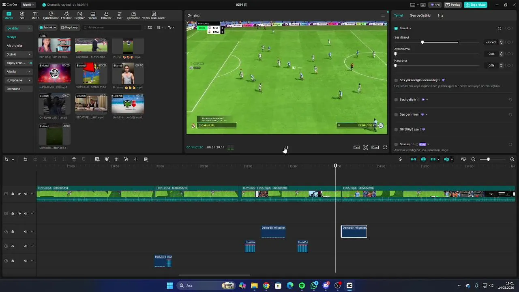Image resolution: width=519 pixels, height=292 pixels.
Task: Open the Filtreler filters tab
Action: tap(106, 15)
